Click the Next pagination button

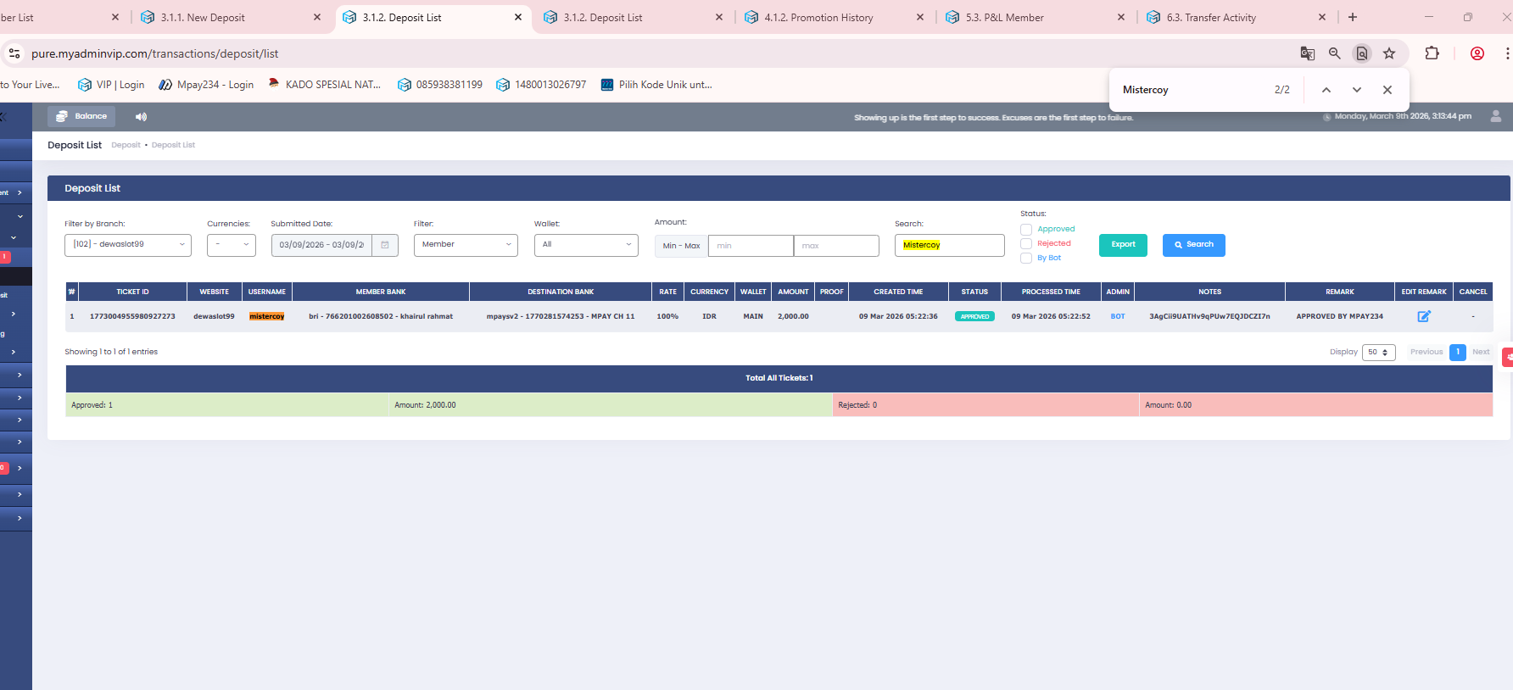[x=1481, y=353]
